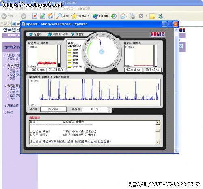Click the Edit icon next to the printer

click(141, 16)
